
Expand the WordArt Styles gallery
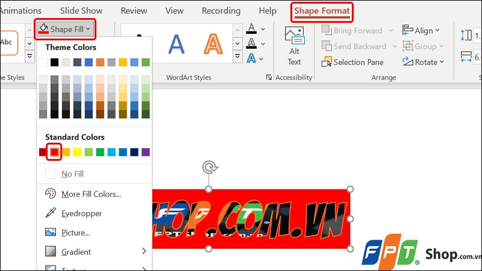pyautogui.click(x=237, y=57)
